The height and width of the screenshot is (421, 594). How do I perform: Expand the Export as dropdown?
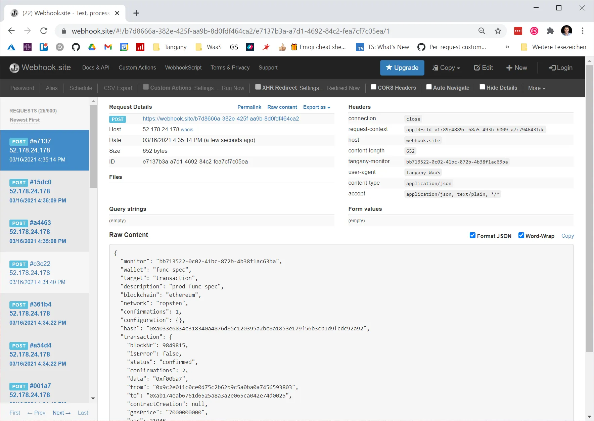317,107
